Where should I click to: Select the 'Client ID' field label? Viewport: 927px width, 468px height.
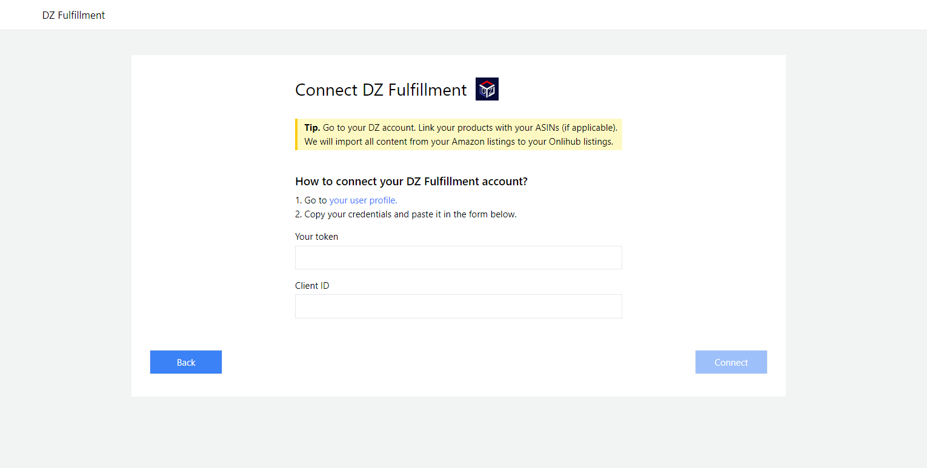pyautogui.click(x=312, y=286)
